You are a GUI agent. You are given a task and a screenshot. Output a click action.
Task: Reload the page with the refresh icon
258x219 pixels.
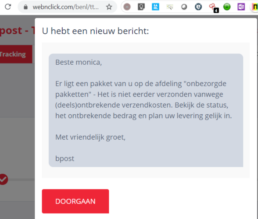click(x=8, y=7)
